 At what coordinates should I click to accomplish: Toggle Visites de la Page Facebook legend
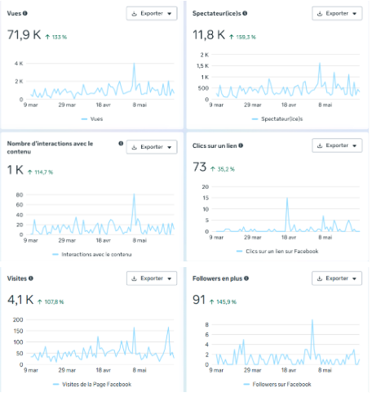(92, 384)
